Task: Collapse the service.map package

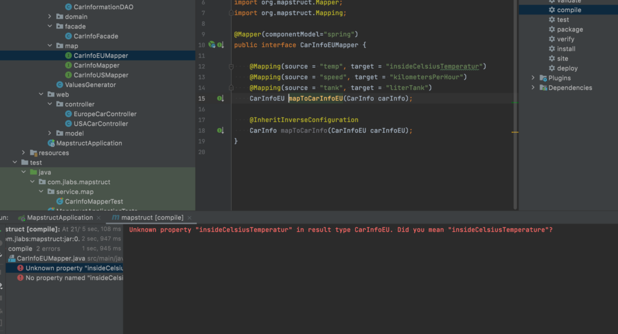Action: (x=41, y=191)
